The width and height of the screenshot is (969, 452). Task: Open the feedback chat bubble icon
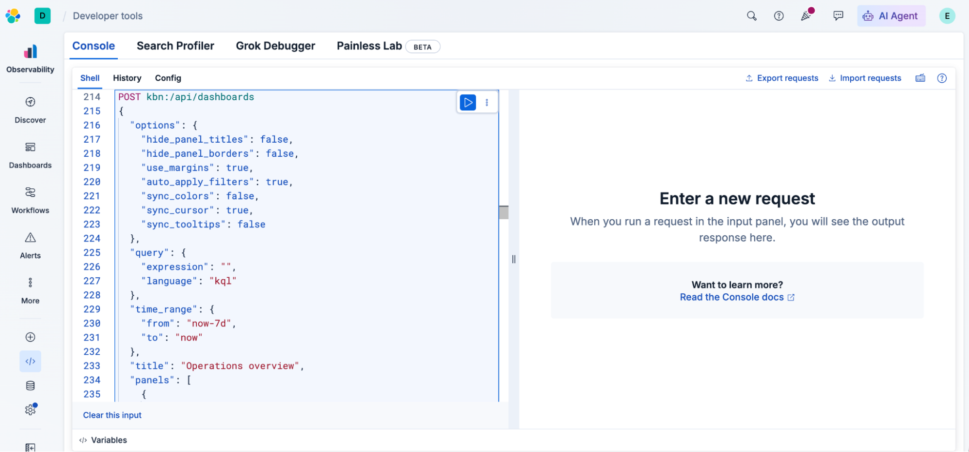[838, 16]
